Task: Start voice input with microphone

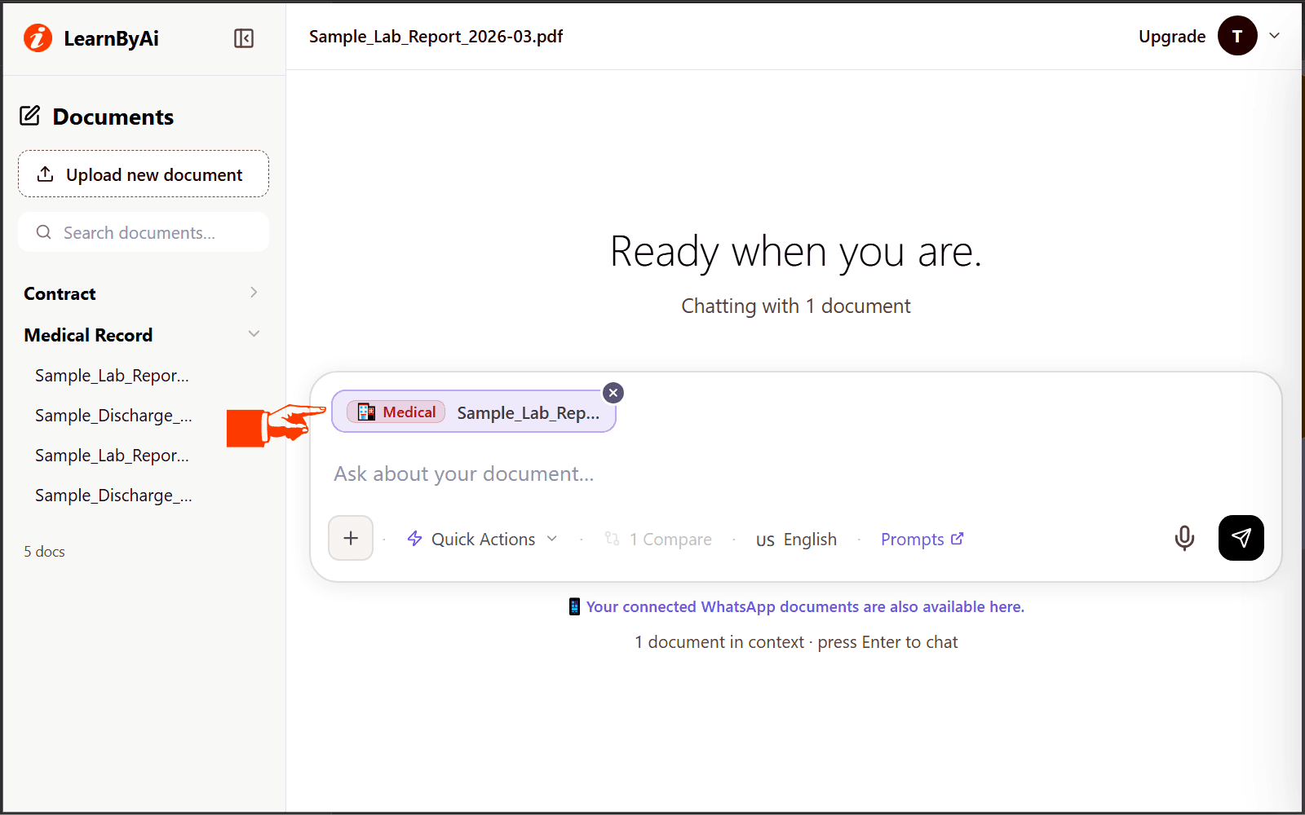Action: coord(1184,538)
